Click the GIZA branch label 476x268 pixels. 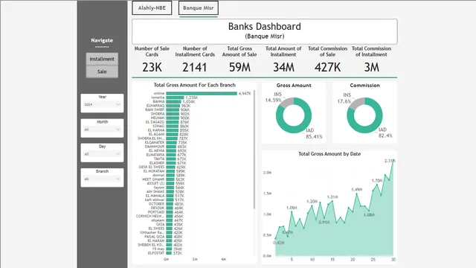pos(161,225)
